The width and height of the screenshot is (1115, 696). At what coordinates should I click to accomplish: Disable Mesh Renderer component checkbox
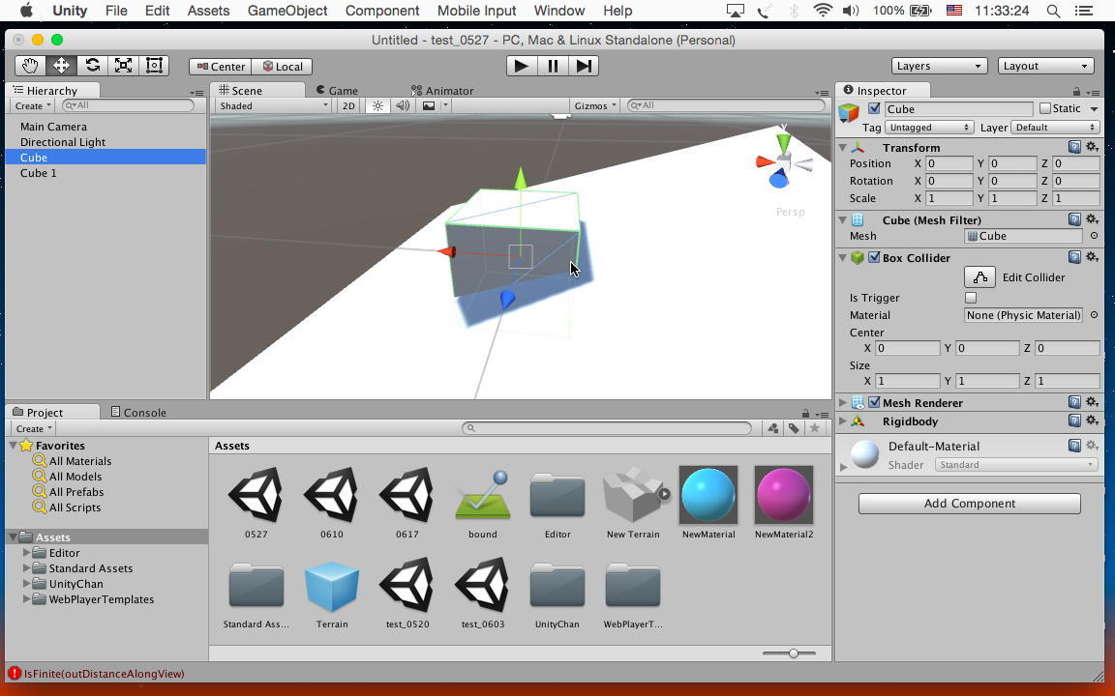pos(874,402)
